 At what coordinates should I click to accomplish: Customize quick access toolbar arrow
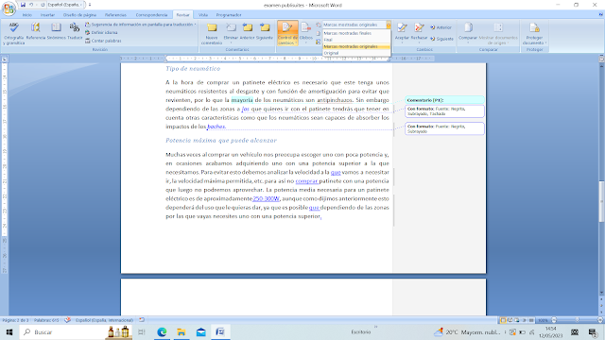pyautogui.click(x=90, y=5)
